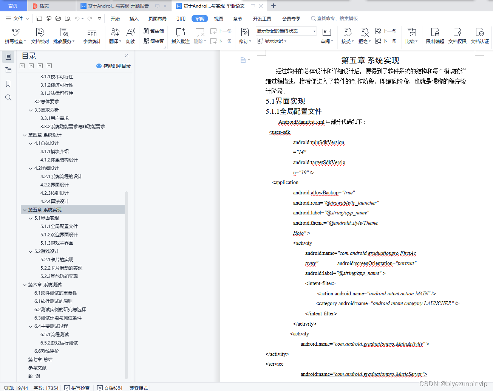
Task: Click the 比较 compare documents tool
Action: tap(411, 36)
